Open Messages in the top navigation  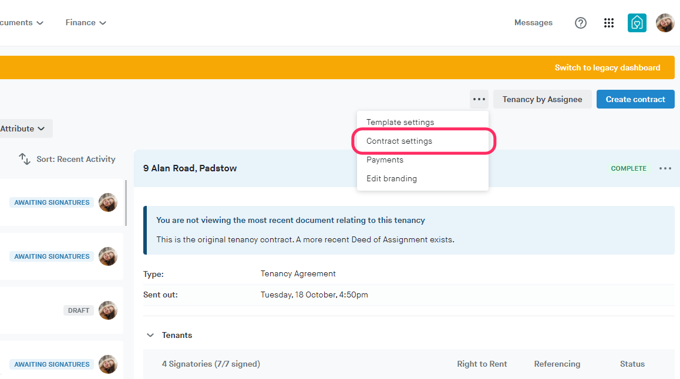(x=533, y=23)
